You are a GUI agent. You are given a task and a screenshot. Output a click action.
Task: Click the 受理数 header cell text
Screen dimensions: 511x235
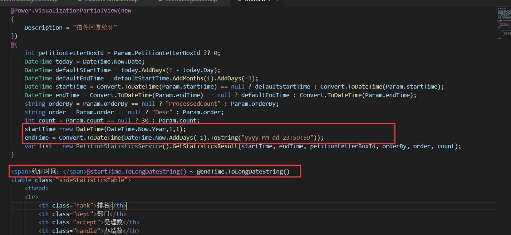click(x=113, y=222)
